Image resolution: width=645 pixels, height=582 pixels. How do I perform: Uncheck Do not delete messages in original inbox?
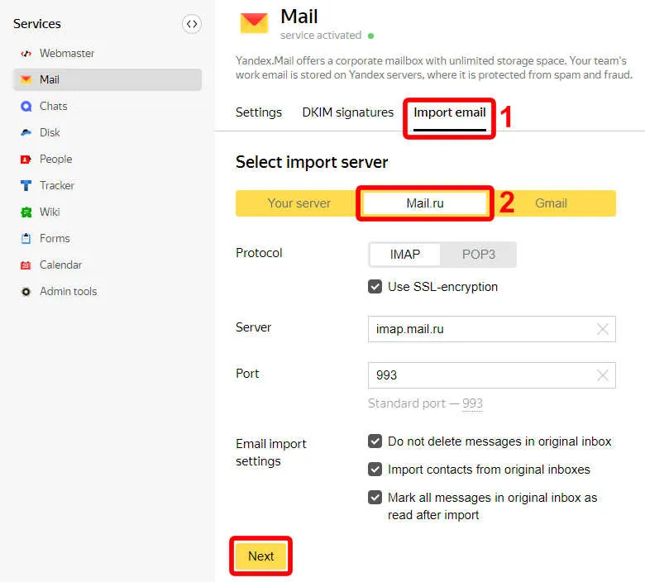click(375, 441)
